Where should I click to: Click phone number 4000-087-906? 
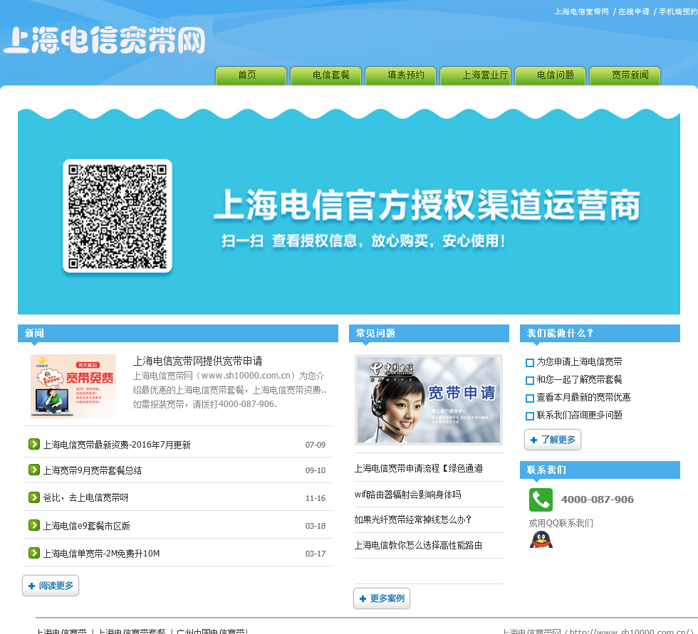tap(598, 500)
